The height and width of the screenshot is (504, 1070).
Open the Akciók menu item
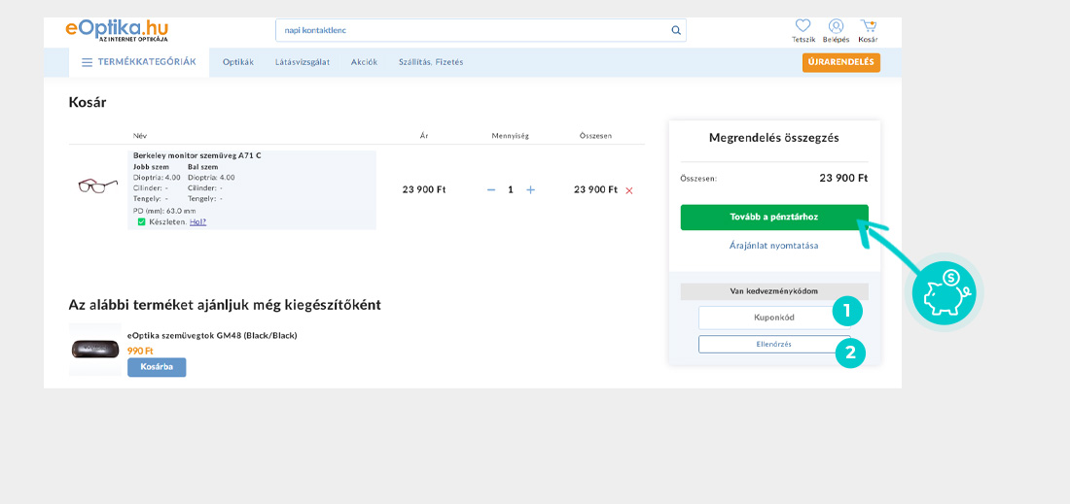point(365,62)
